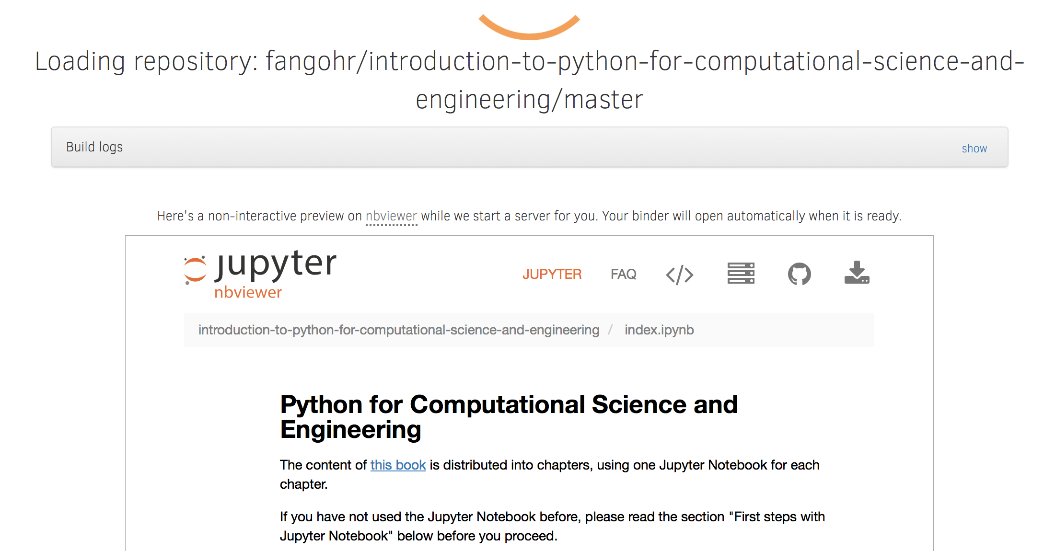
Task: Open the introduction-to-python repository breadcrumb
Action: click(x=399, y=330)
